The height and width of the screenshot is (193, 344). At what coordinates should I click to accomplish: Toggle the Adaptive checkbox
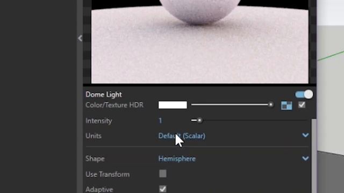pos(163,189)
